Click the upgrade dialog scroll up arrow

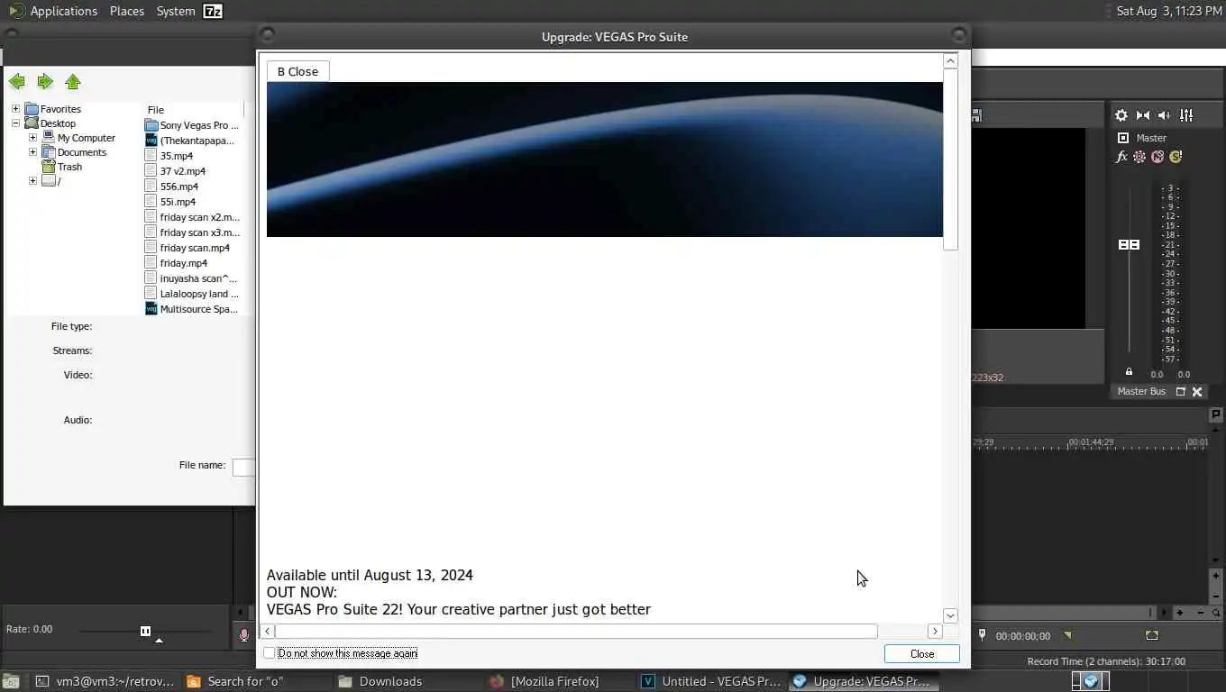[x=950, y=61]
